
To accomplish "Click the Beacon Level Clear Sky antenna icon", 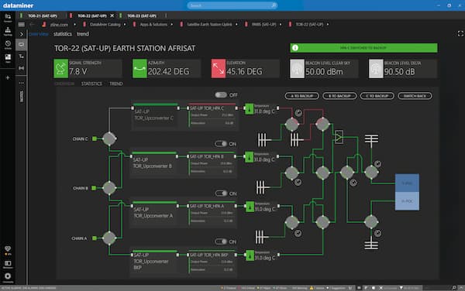I will coord(297,68).
